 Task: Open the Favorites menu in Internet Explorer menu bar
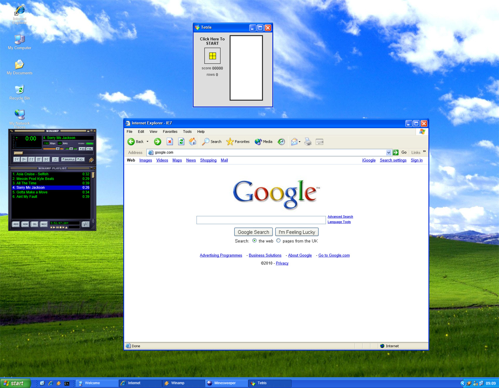(170, 132)
